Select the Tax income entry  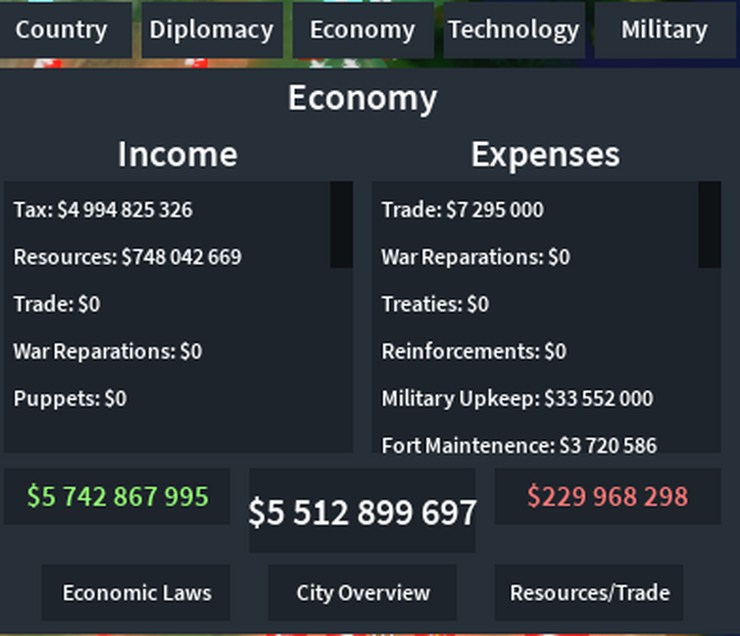[103, 210]
